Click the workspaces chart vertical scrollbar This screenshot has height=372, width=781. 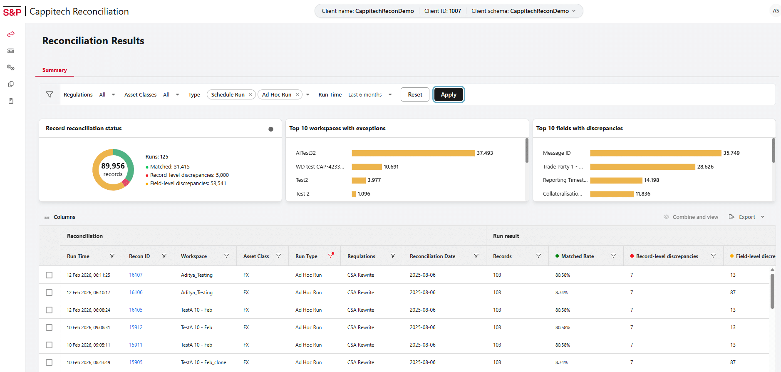[x=527, y=151]
